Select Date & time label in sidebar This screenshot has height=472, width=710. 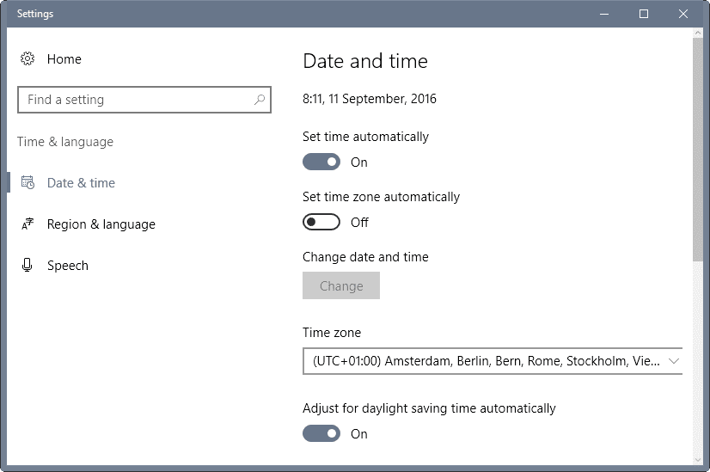coord(81,182)
